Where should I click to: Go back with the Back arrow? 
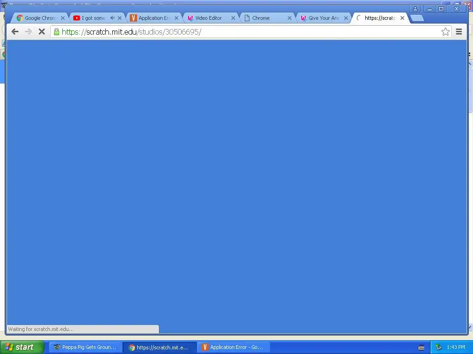15,32
